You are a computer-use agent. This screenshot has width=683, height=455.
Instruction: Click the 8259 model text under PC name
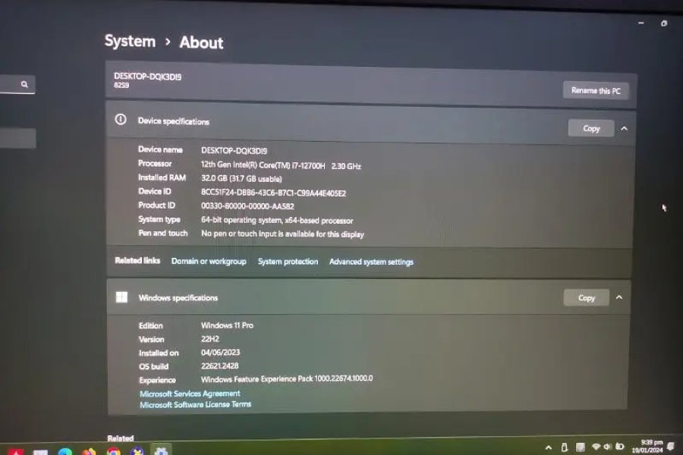tap(121, 86)
